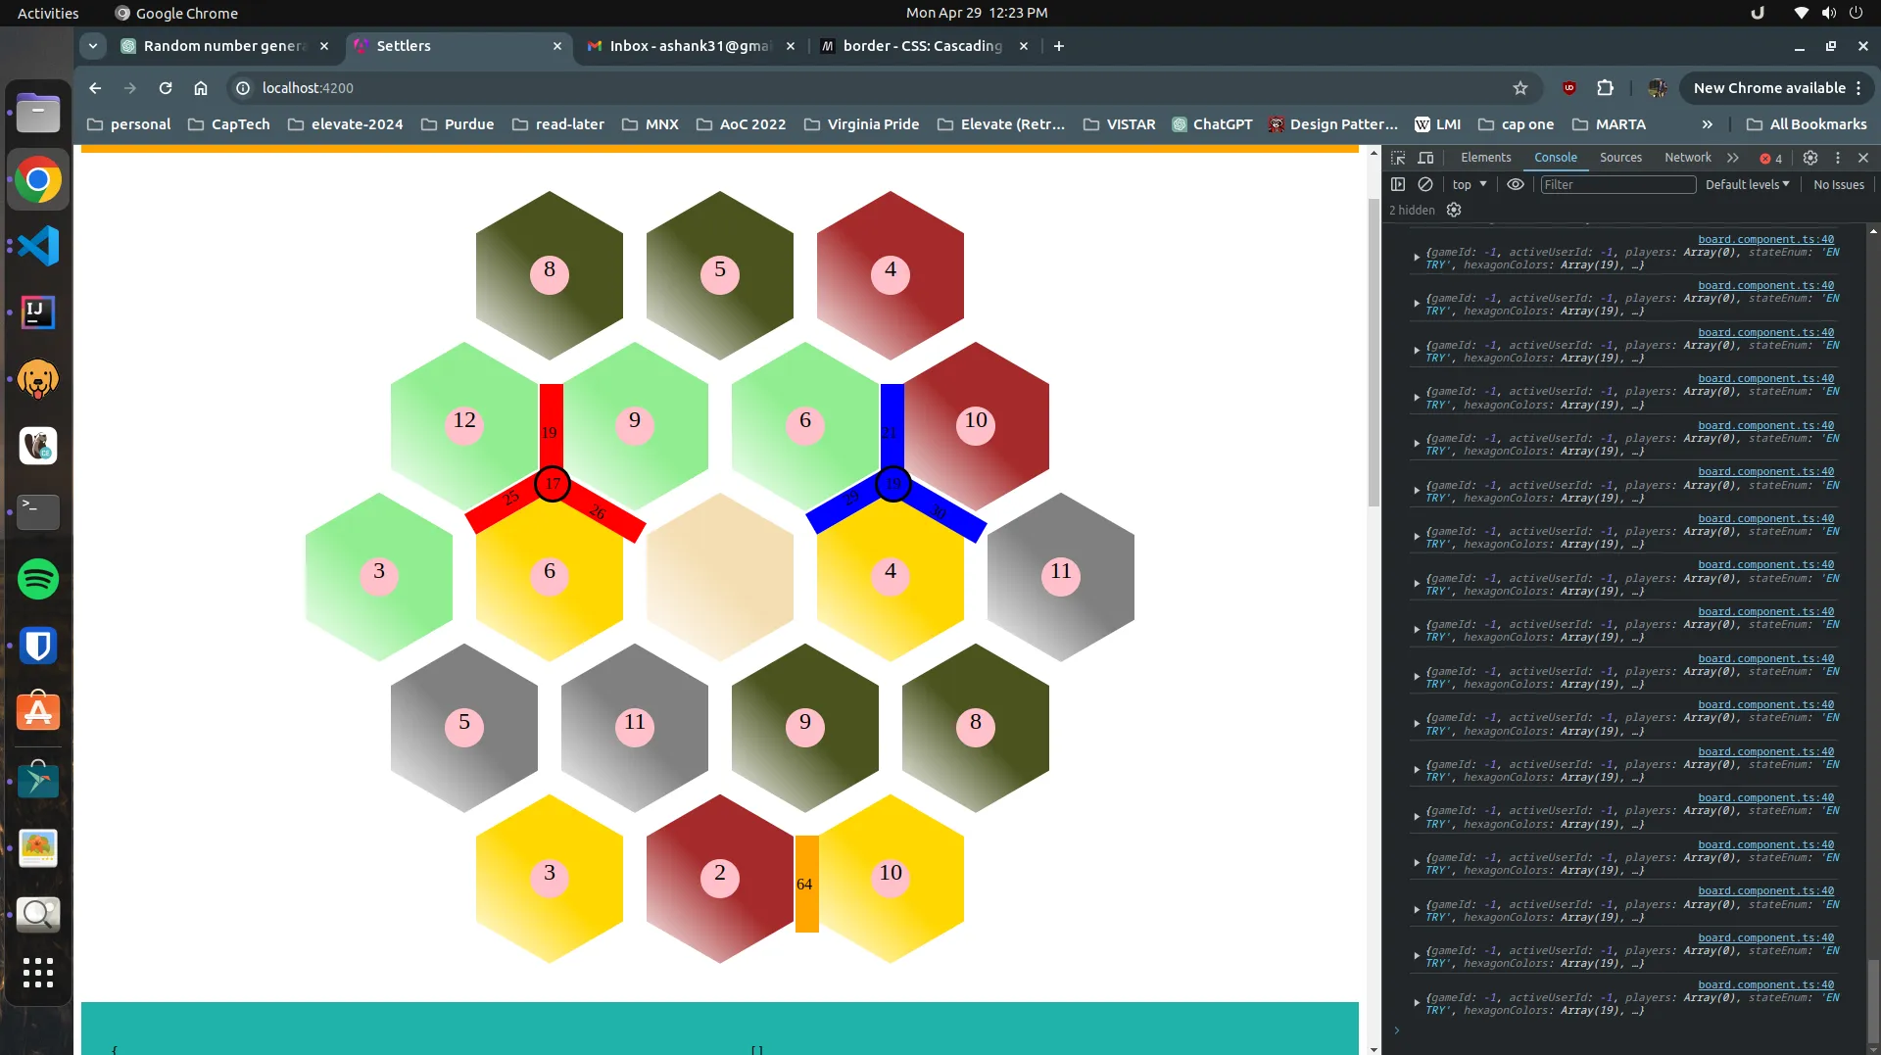1881x1055 pixels.
Task: Open the ChatGPT bookmark
Action: click(1212, 124)
